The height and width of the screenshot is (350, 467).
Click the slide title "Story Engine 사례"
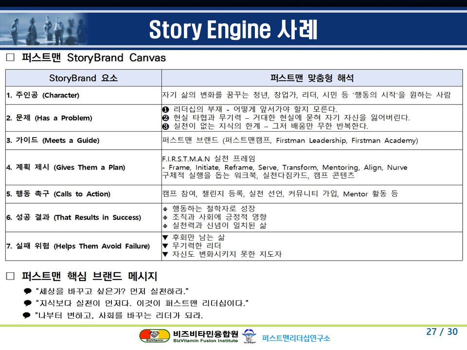pyautogui.click(x=233, y=30)
